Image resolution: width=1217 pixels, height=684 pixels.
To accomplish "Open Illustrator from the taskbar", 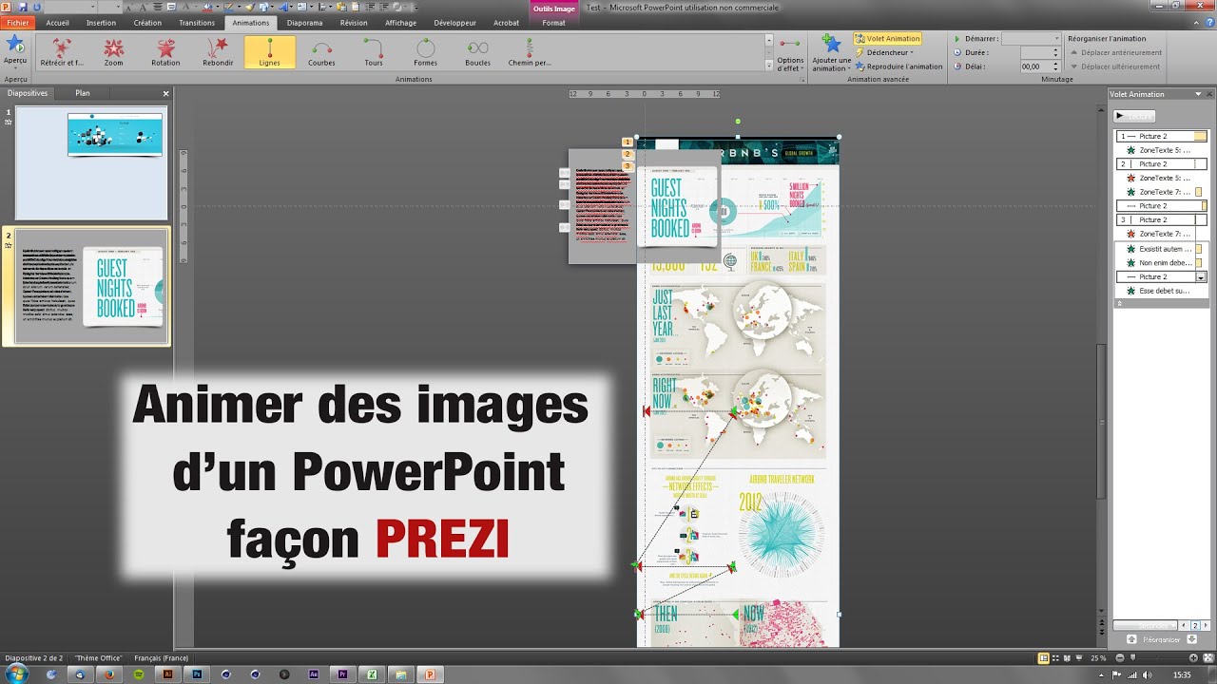I will point(168,674).
